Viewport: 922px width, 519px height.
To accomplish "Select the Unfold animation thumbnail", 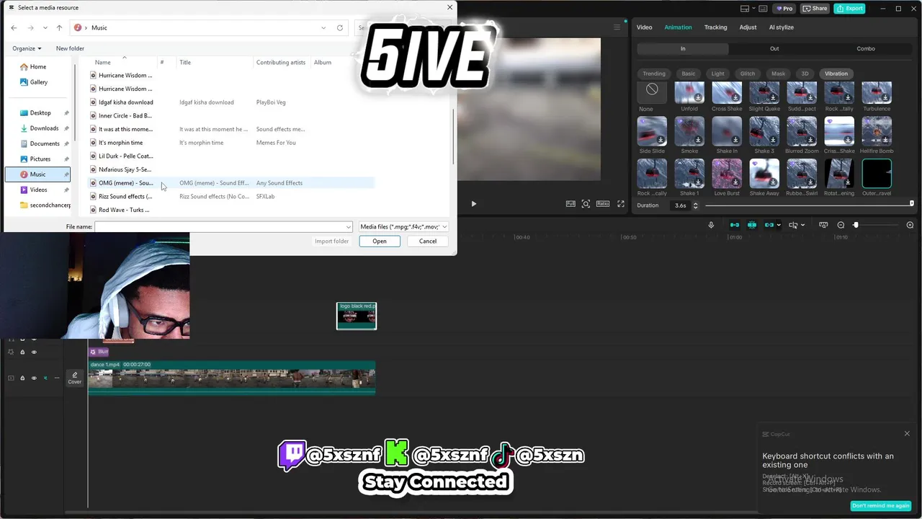I will [689, 92].
